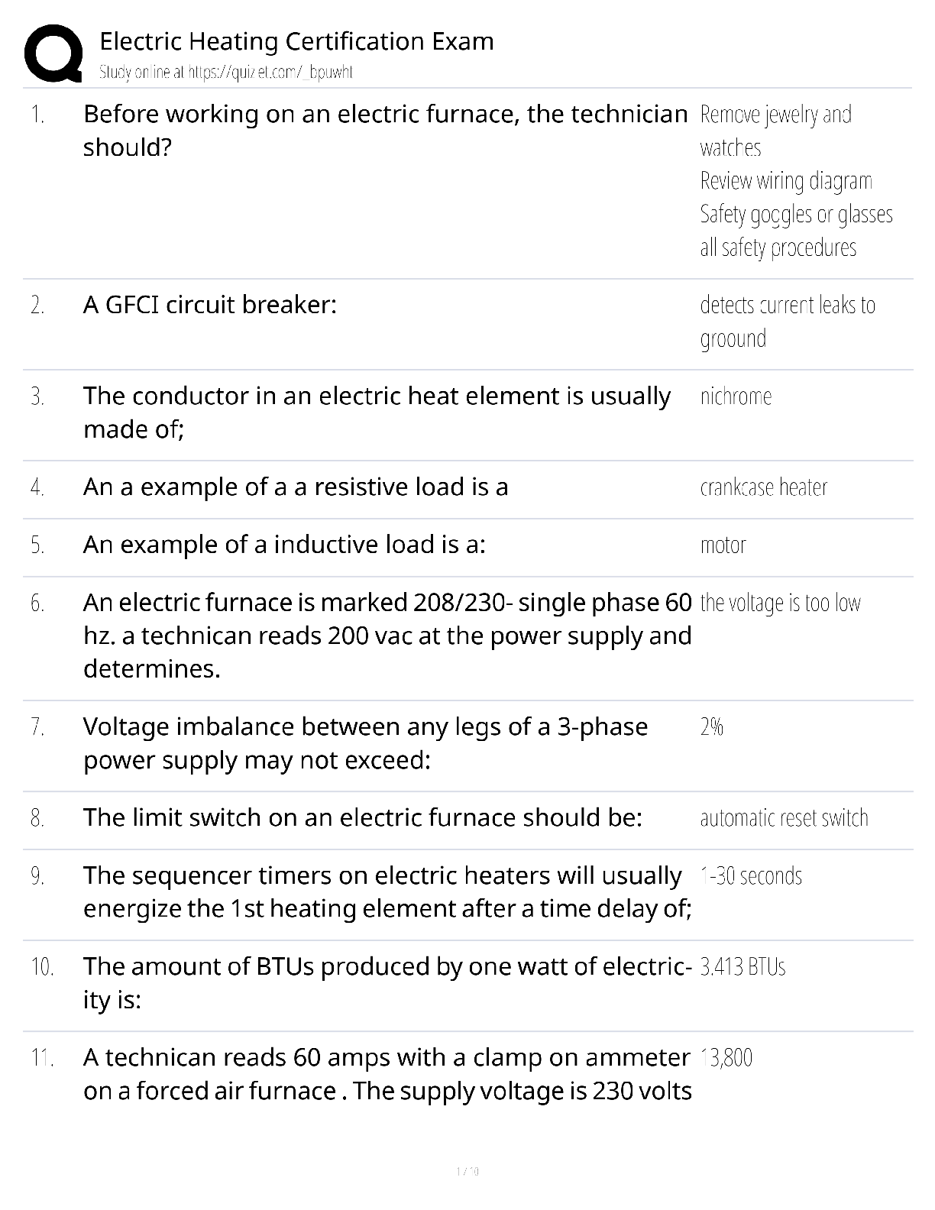Click the "1-30 seconds" sequencer answer

[x=751, y=875]
